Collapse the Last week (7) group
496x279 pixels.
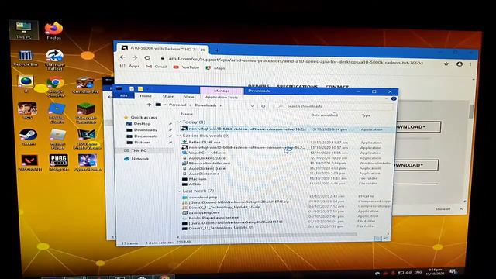point(179,191)
